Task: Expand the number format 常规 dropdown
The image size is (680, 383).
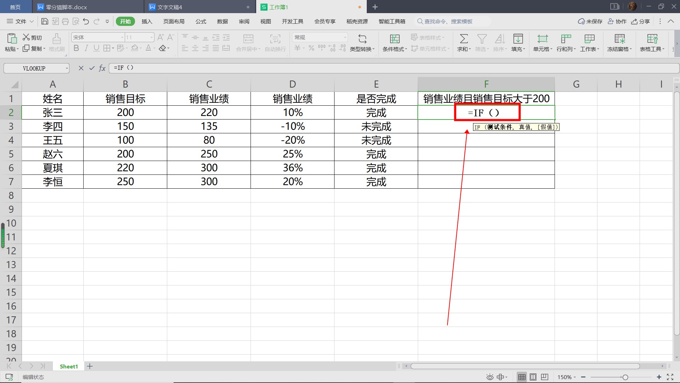Action: 345,38
